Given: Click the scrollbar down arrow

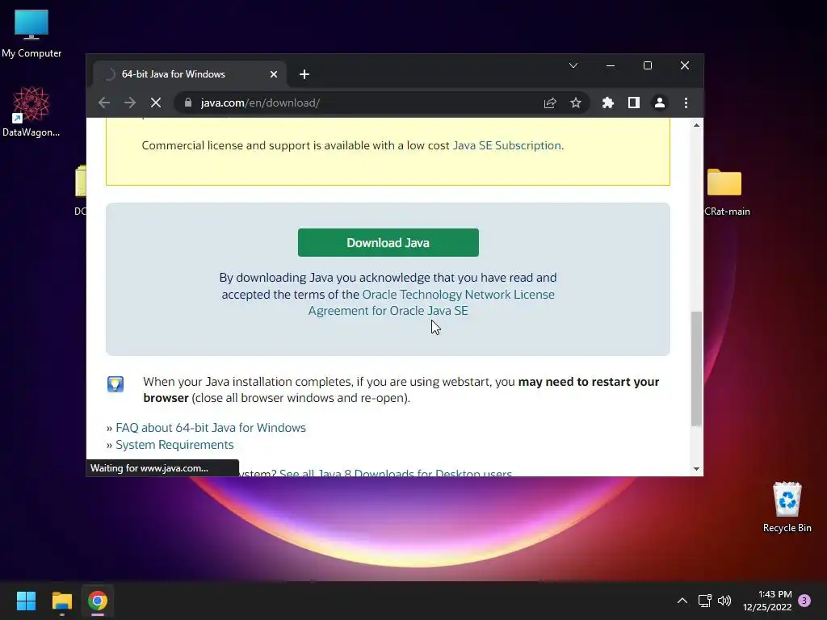Looking at the screenshot, I should pyautogui.click(x=697, y=469).
